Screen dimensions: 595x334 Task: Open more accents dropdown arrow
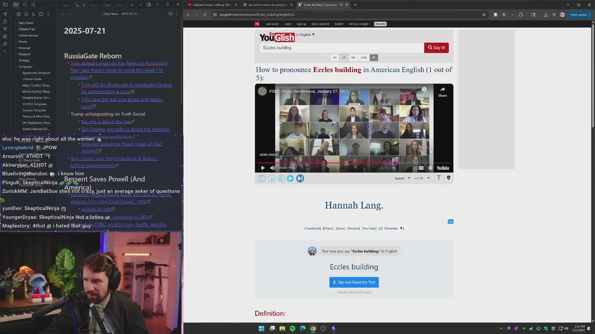[x=374, y=58]
